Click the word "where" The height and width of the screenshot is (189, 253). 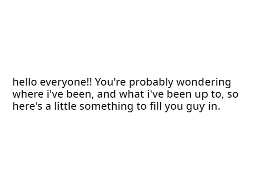click(28, 94)
